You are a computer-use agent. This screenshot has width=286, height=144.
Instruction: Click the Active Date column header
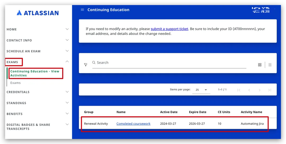169,112
